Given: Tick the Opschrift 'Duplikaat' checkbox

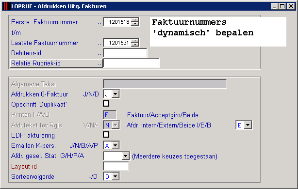Looking at the screenshot, I should pyautogui.click(x=106, y=104).
